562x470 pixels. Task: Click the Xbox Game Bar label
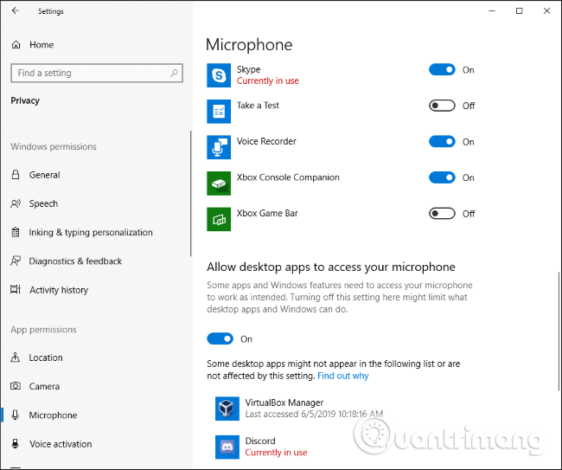coord(267,213)
